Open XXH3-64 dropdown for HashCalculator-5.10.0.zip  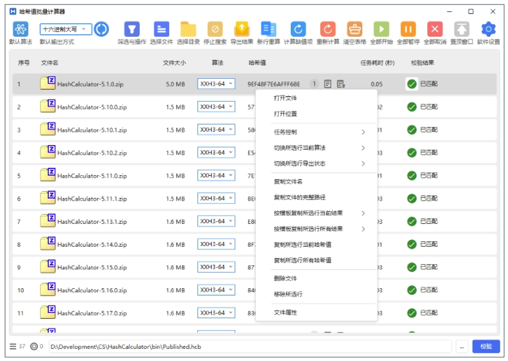coord(216,106)
